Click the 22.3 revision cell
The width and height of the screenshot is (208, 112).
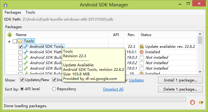[132, 47]
